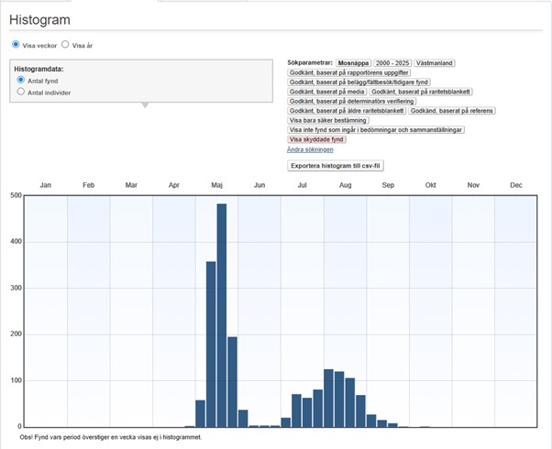Select the Antal individer option

pyautogui.click(x=21, y=93)
